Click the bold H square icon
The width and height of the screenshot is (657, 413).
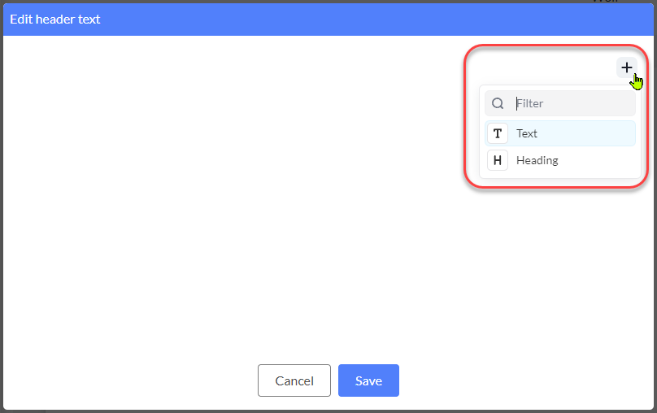pos(498,160)
